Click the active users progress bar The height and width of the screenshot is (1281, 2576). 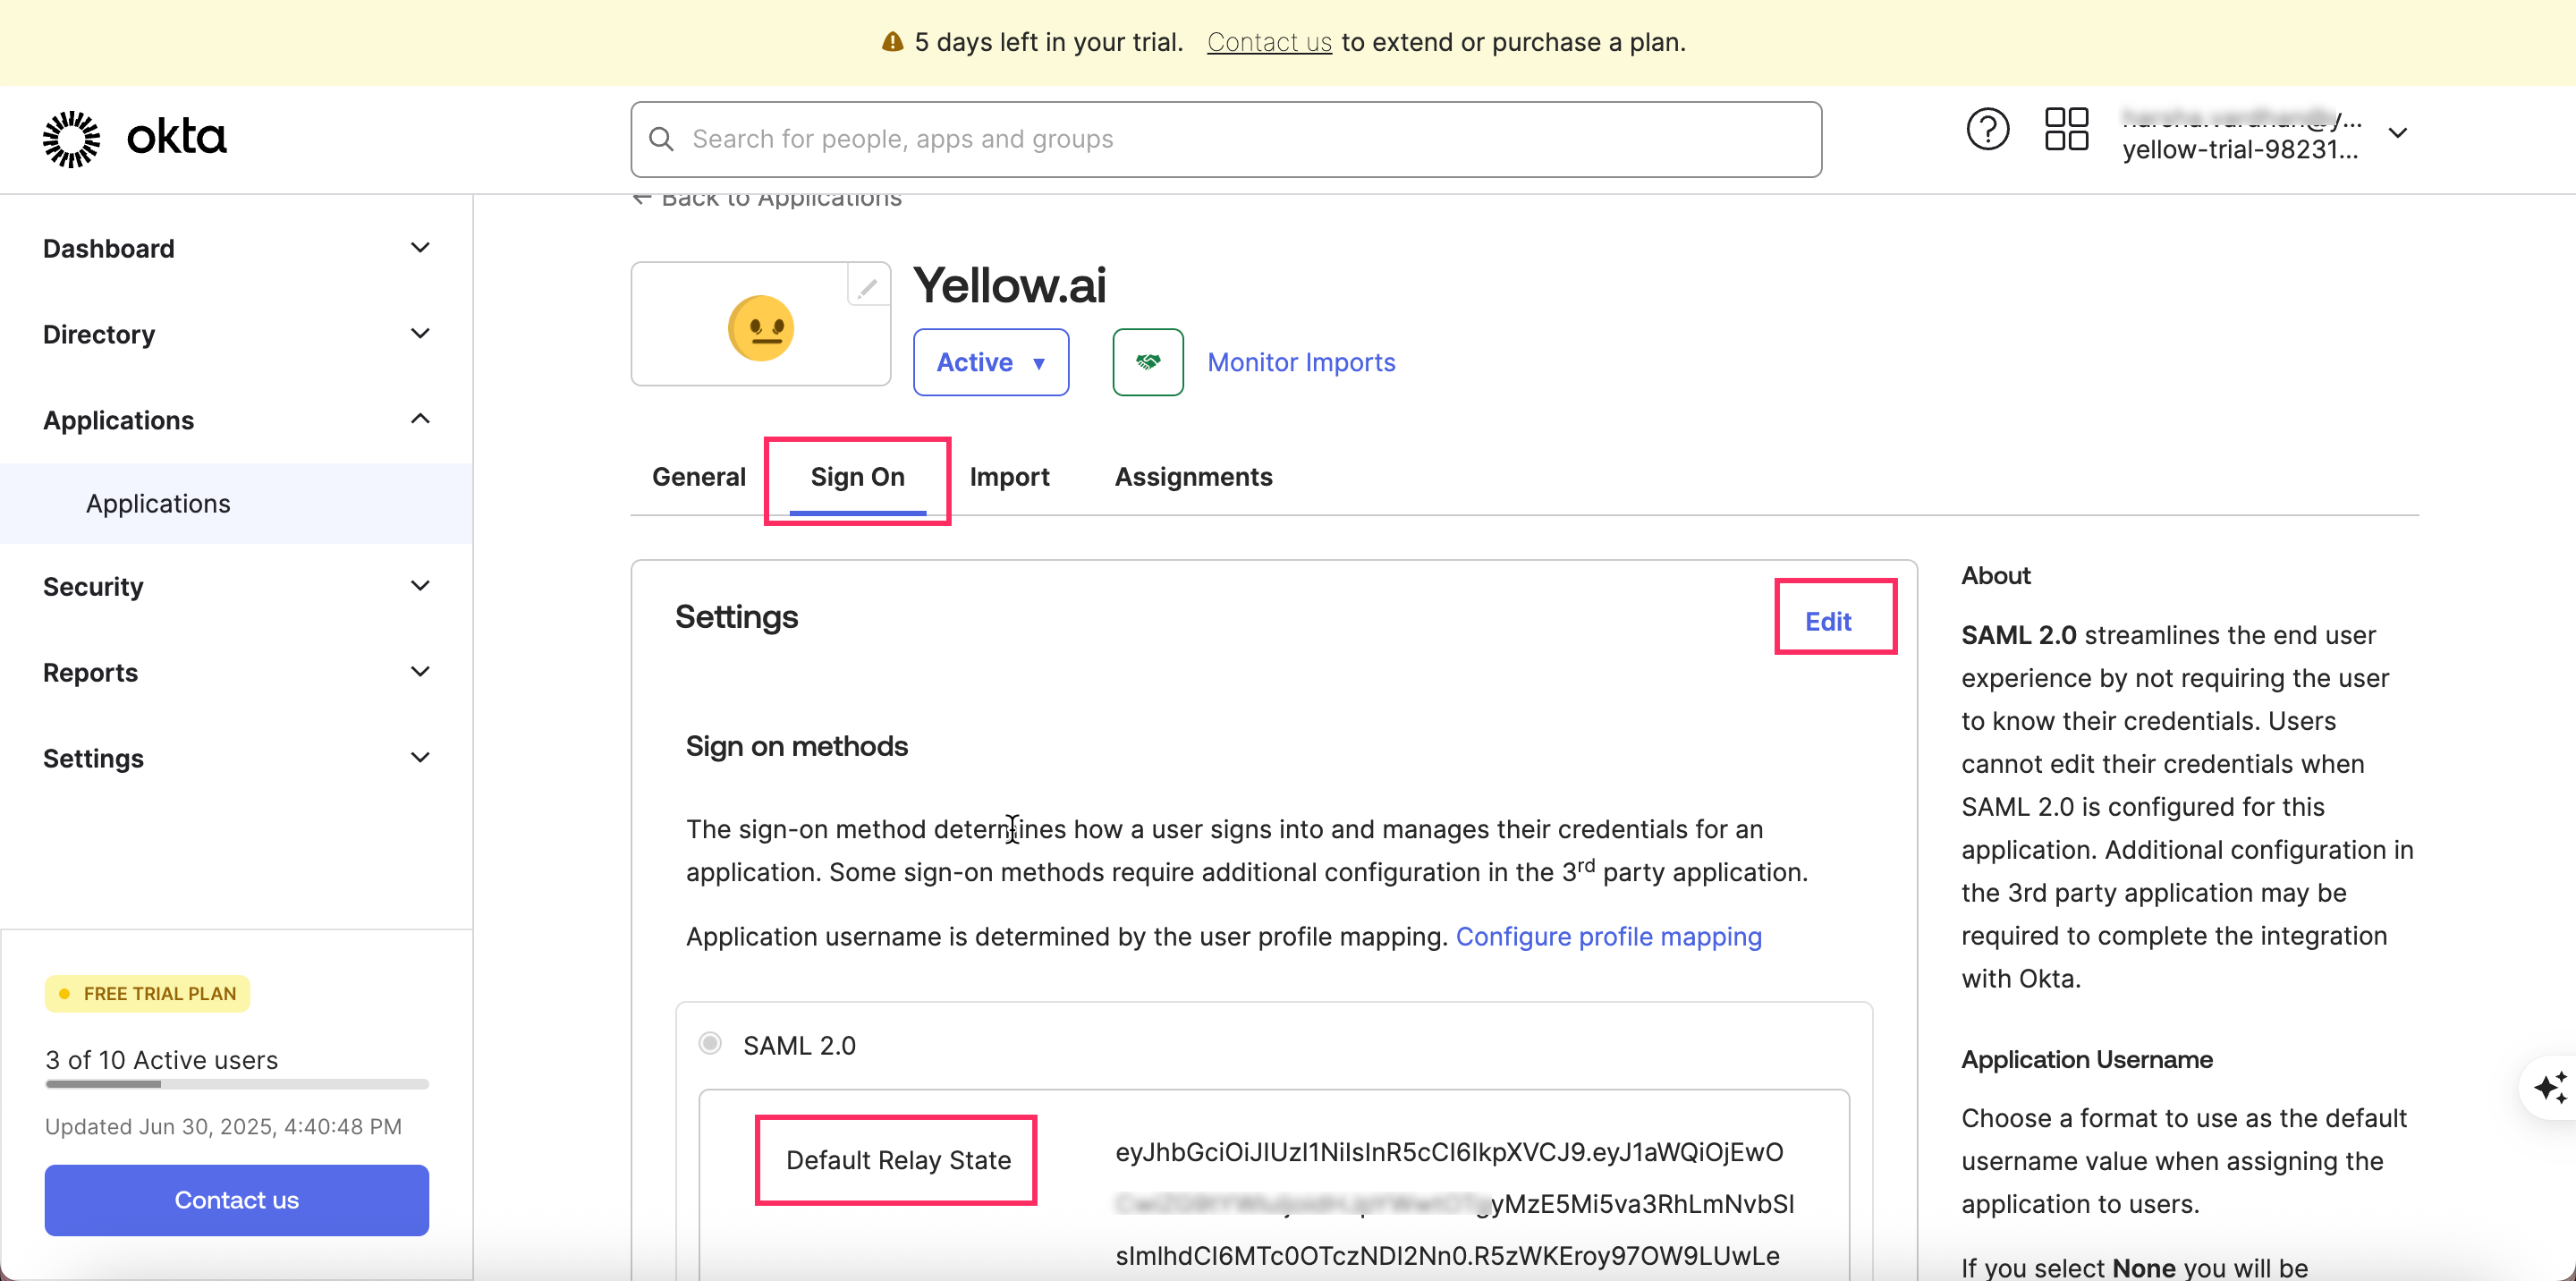(x=236, y=1083)
